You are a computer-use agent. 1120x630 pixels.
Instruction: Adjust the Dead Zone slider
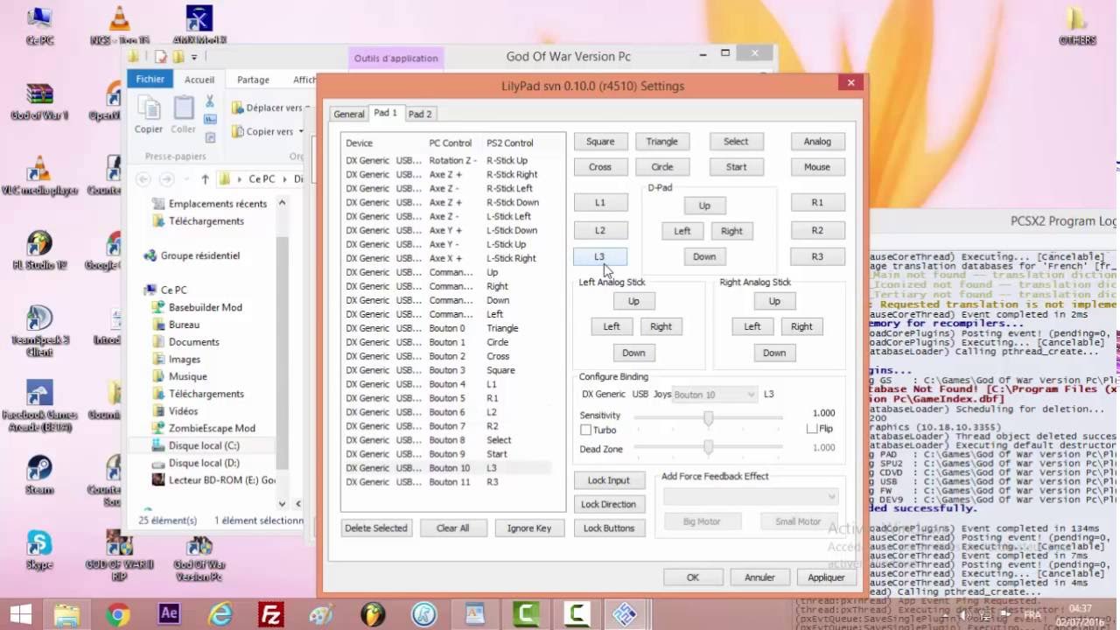[x=708, y=447]
